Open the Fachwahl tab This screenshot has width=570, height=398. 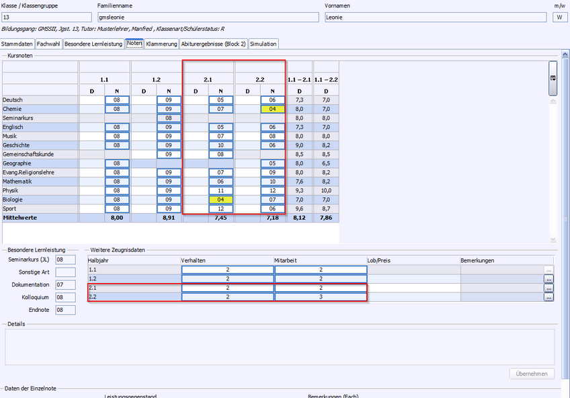coord(48,44)
